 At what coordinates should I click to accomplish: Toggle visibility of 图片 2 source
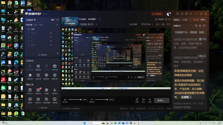click(51, 45)
